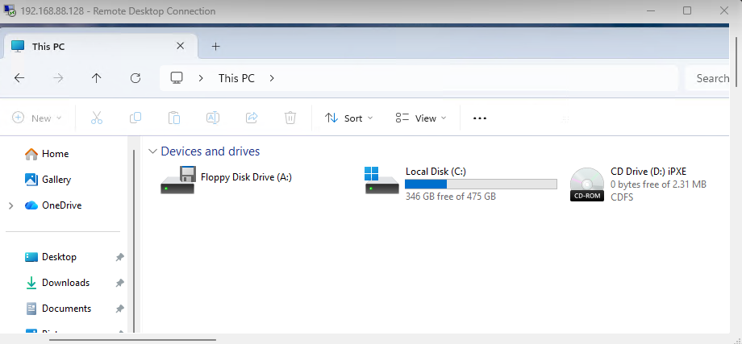Open the View options dropdown
This screenshot has width=742, height=344.
420,118
